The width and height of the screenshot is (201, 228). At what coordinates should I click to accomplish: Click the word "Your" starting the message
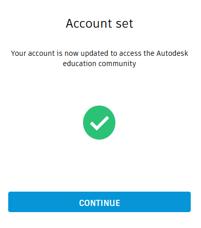click(x=18, y=53)
